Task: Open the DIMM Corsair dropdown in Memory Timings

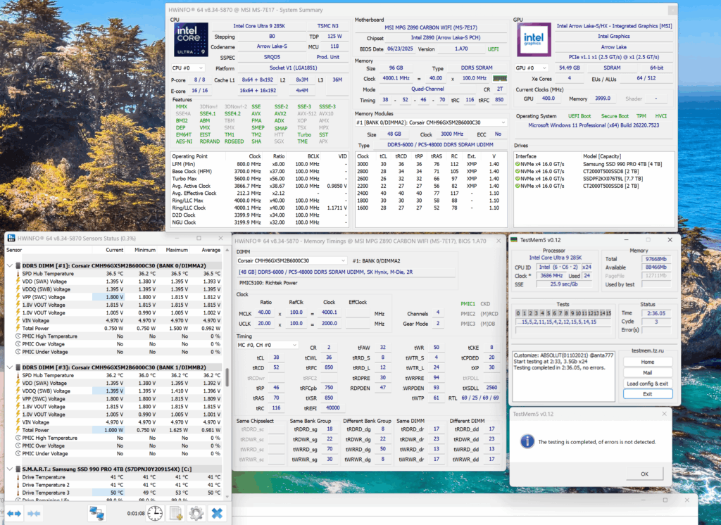Action: coord(291,260)
